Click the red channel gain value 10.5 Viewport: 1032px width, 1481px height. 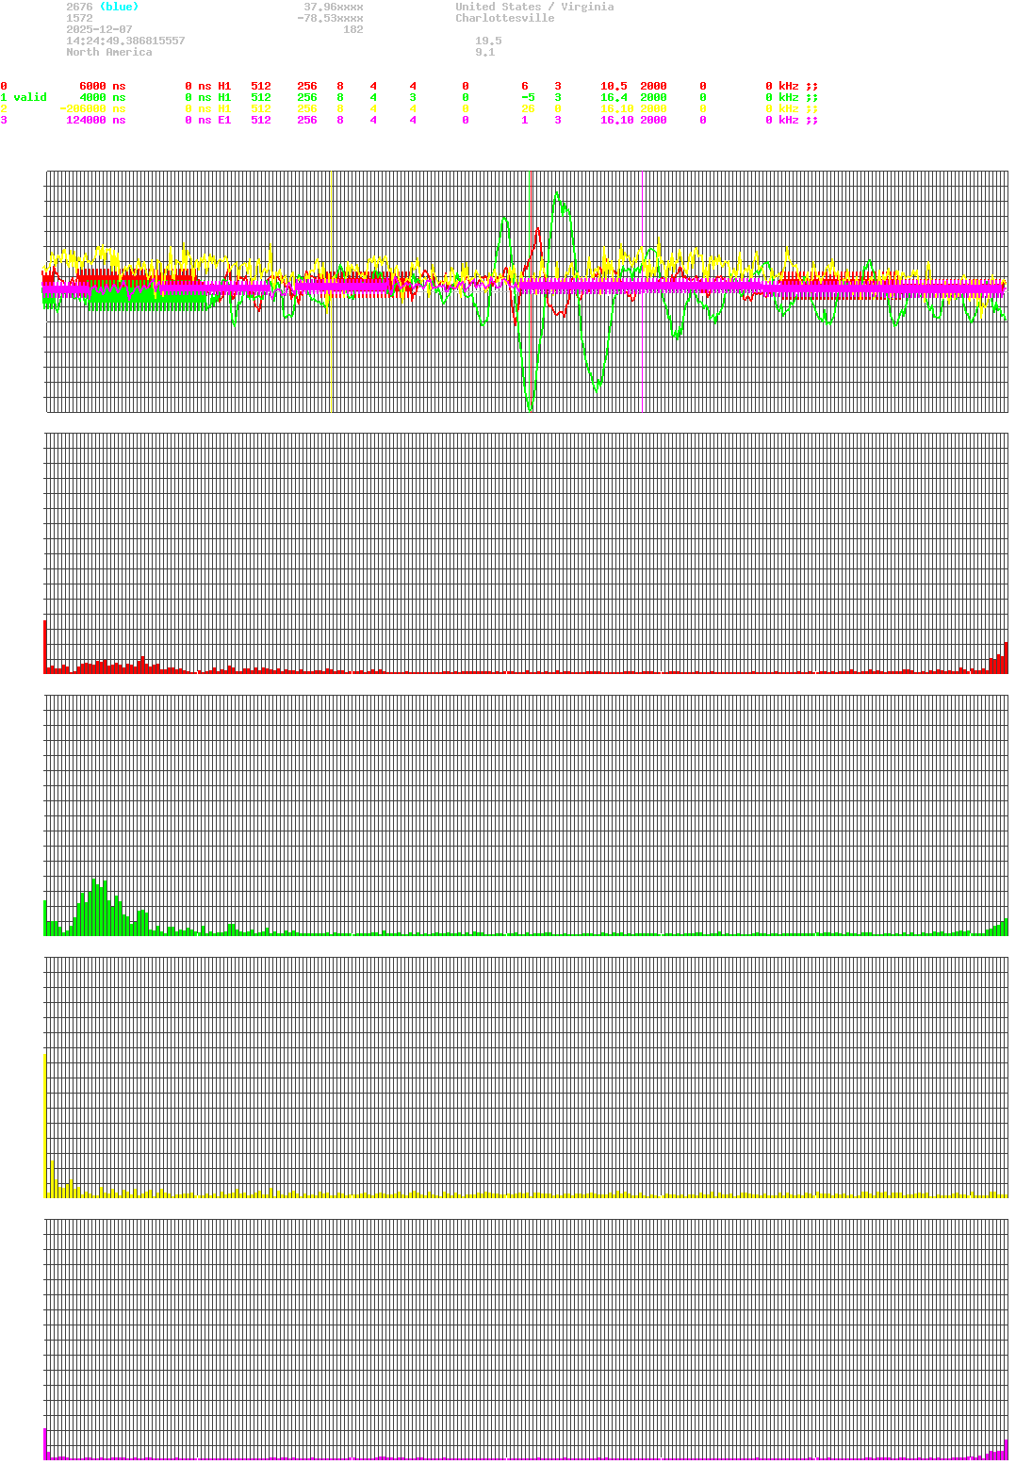tap(614, 86)
